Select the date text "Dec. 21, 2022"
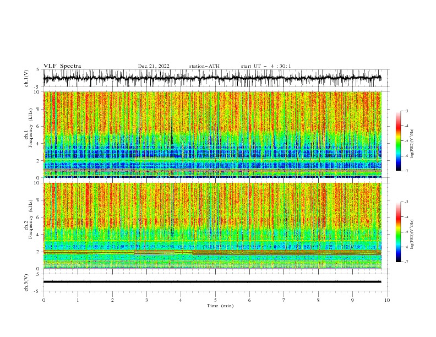This screenshot has width=436, height=337. pos(154,66)
